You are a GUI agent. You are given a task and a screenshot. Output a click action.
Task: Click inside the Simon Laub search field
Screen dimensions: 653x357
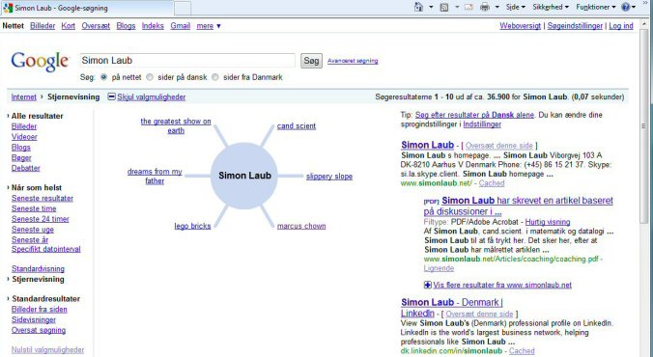pyautogui.click(x=187, y=61)
